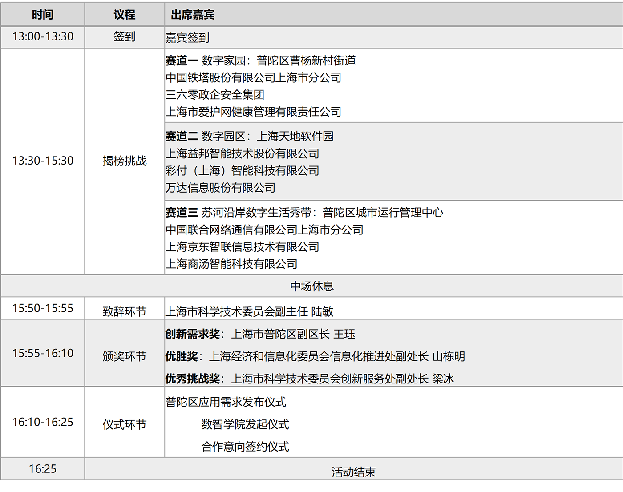Select 上海益邦智能技术股份有限公司 line
The height and width of the screenshot is (492, 623).
click(x=243, y=153)
